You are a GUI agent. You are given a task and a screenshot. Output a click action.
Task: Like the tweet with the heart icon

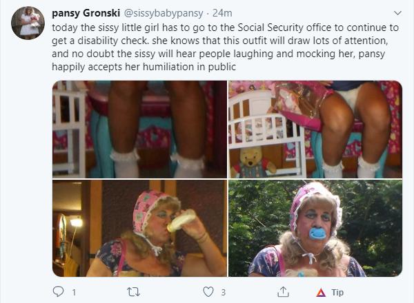point(207,292)
